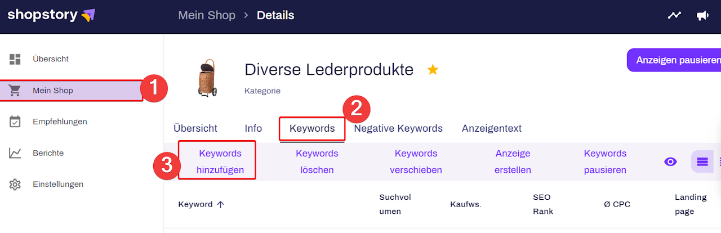
Task: Click the Empfehlungen calendar-check icon
Action: [x=15, y=122]
